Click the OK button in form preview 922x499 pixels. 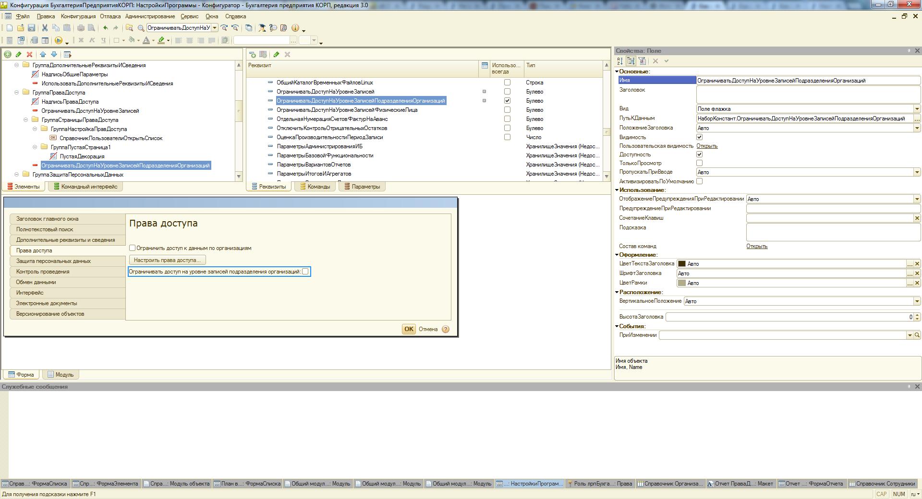tap(409, 329)
